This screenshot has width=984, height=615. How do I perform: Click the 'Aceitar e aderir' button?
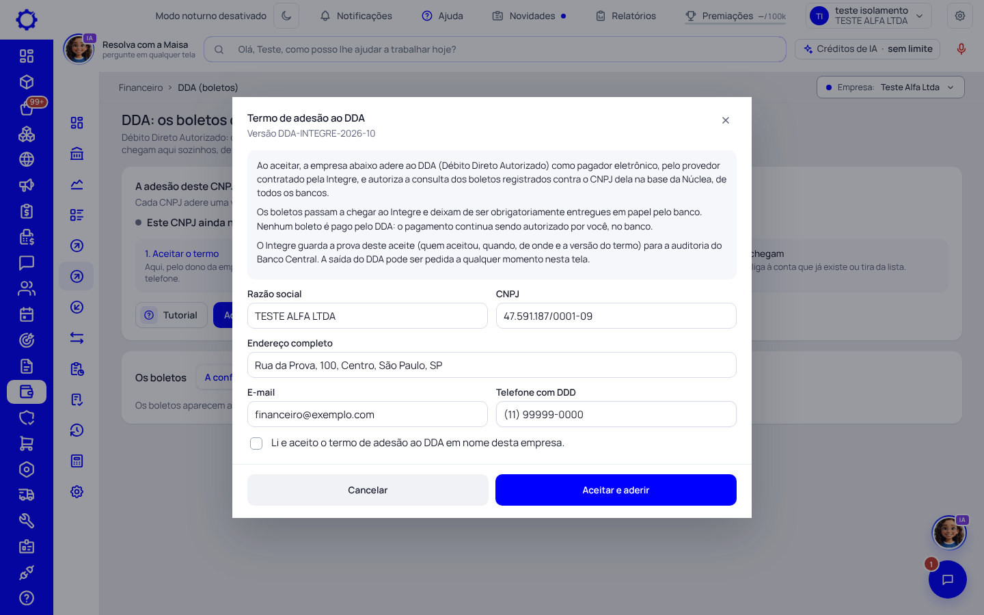(x=616, y=490)
